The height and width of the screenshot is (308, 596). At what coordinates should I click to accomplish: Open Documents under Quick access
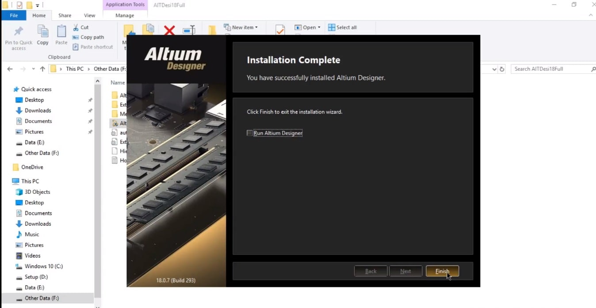(38, 121)
